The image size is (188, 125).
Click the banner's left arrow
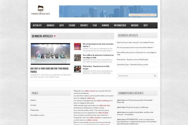coord(61,11)
